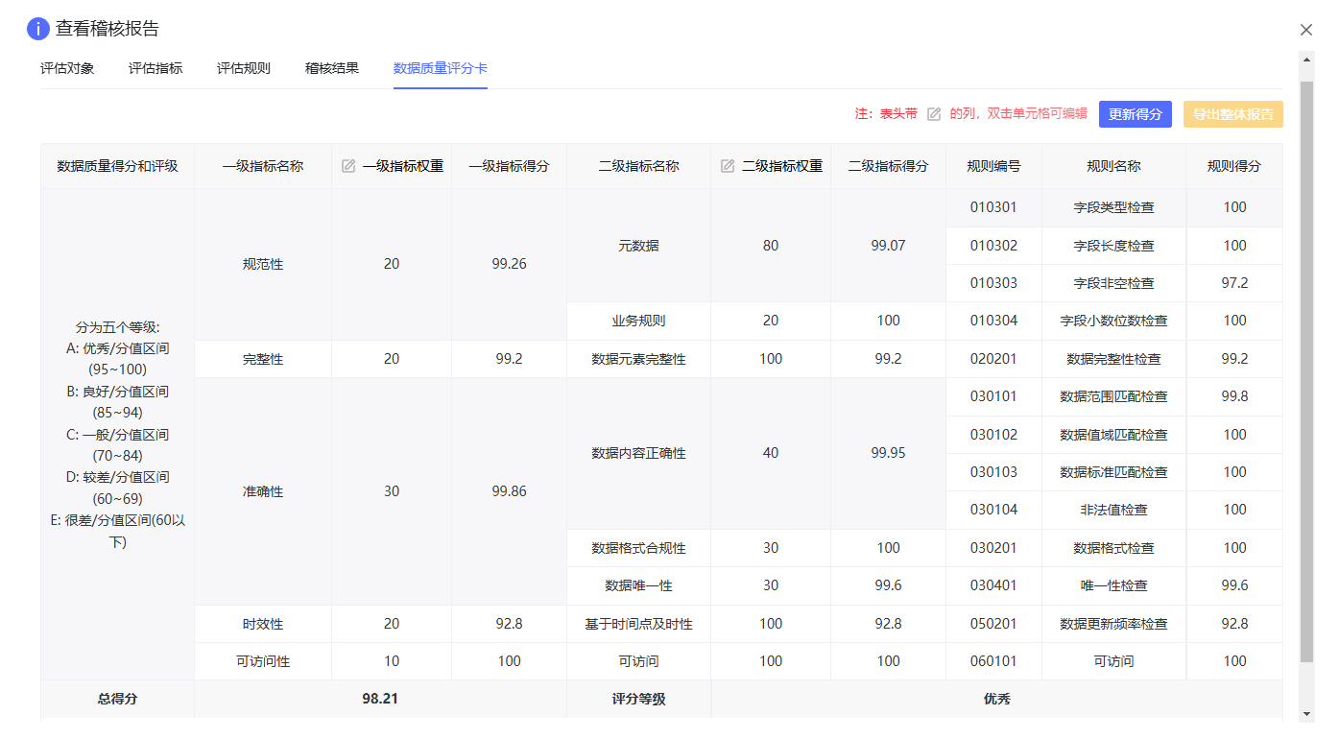1339x739 pixels.
Task: Click 基于时间点及时性 indicator cell
Action: [639, 624]
